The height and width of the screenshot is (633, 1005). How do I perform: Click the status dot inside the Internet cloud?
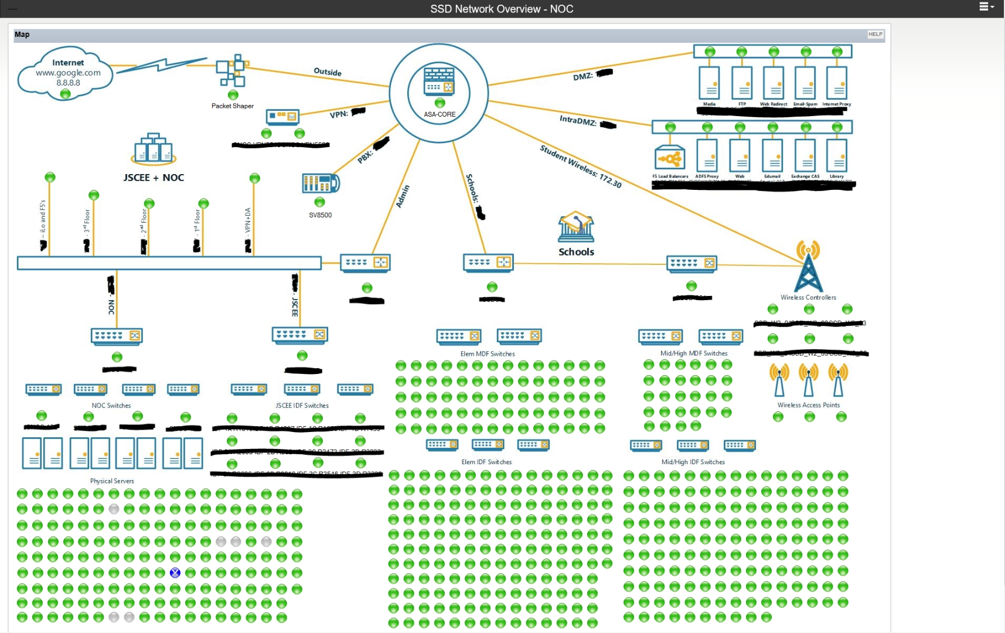(x=66, y=94)
